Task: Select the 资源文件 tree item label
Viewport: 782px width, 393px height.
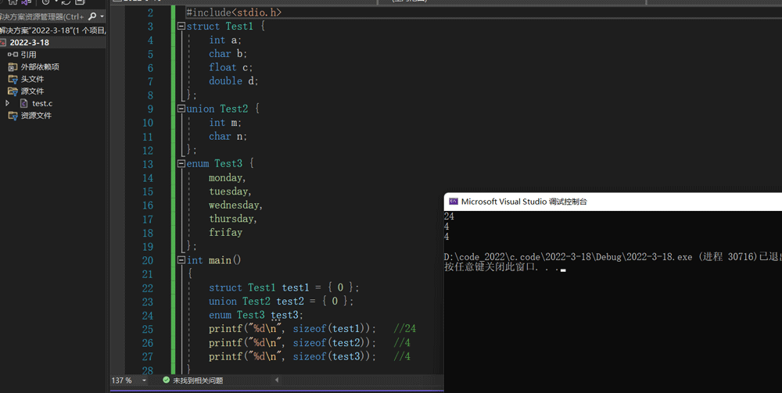Action: (36, 116)
